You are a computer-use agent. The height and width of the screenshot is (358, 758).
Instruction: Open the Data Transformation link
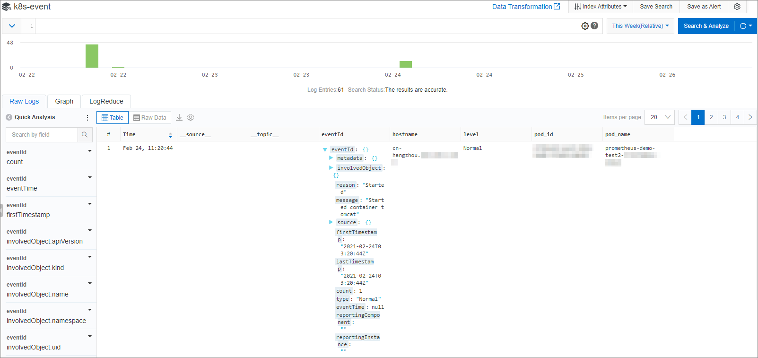coord(526,7)
